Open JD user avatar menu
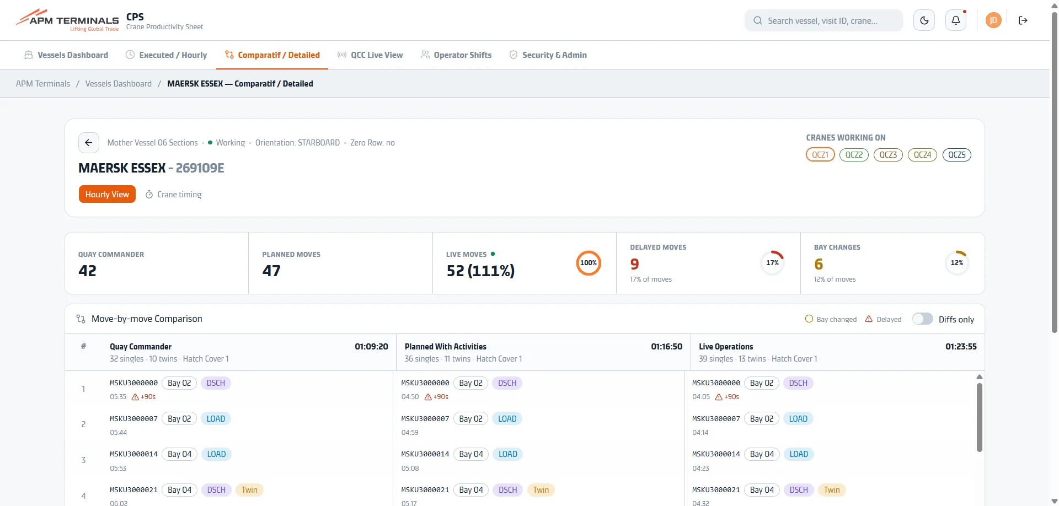Image resolution: width=1059 pixels, height=506 pixels. point(993,20)
